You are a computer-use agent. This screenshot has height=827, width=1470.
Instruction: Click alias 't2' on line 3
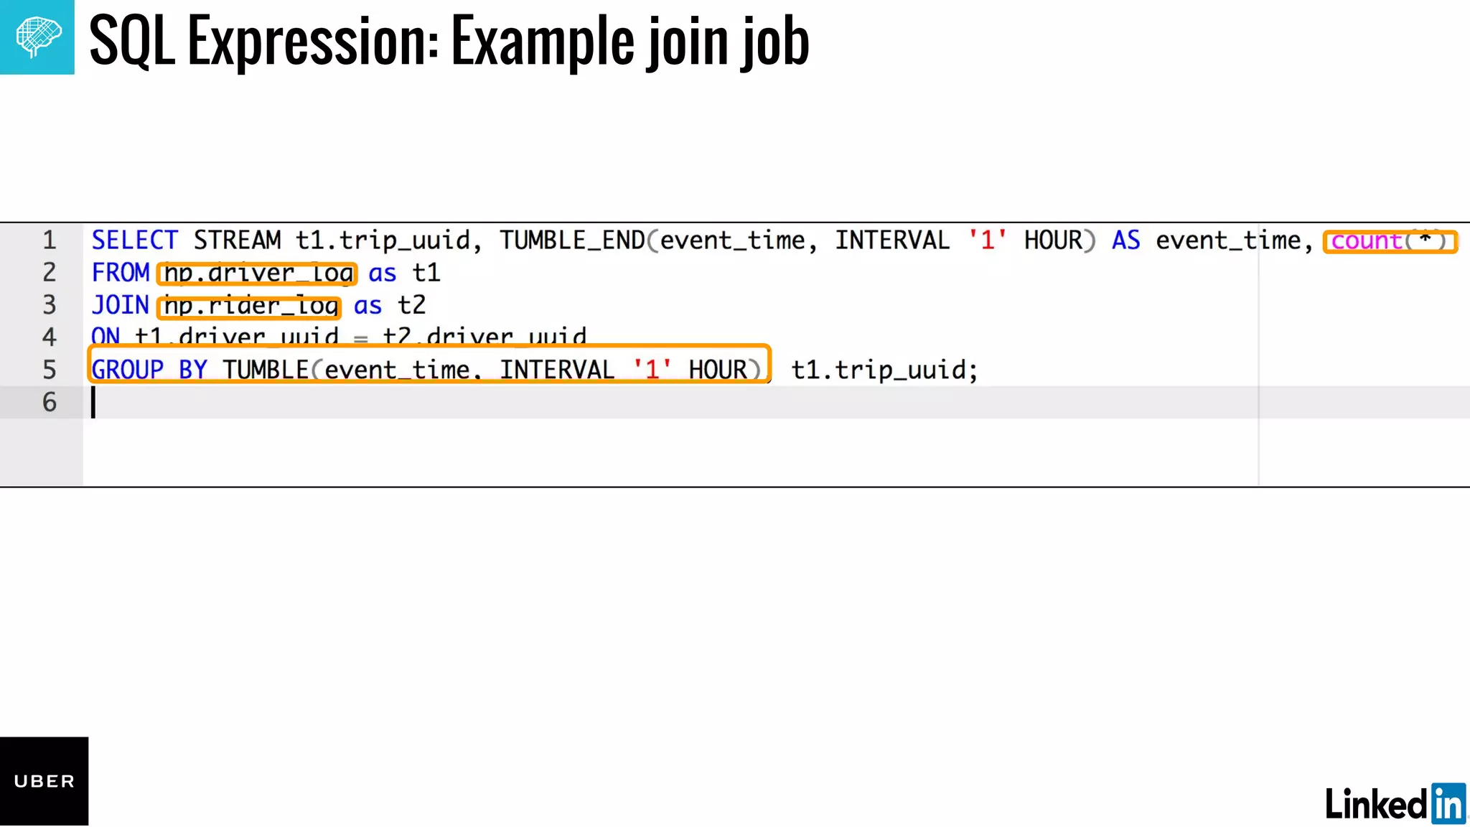pyautogui.click(x=412, y=305)
